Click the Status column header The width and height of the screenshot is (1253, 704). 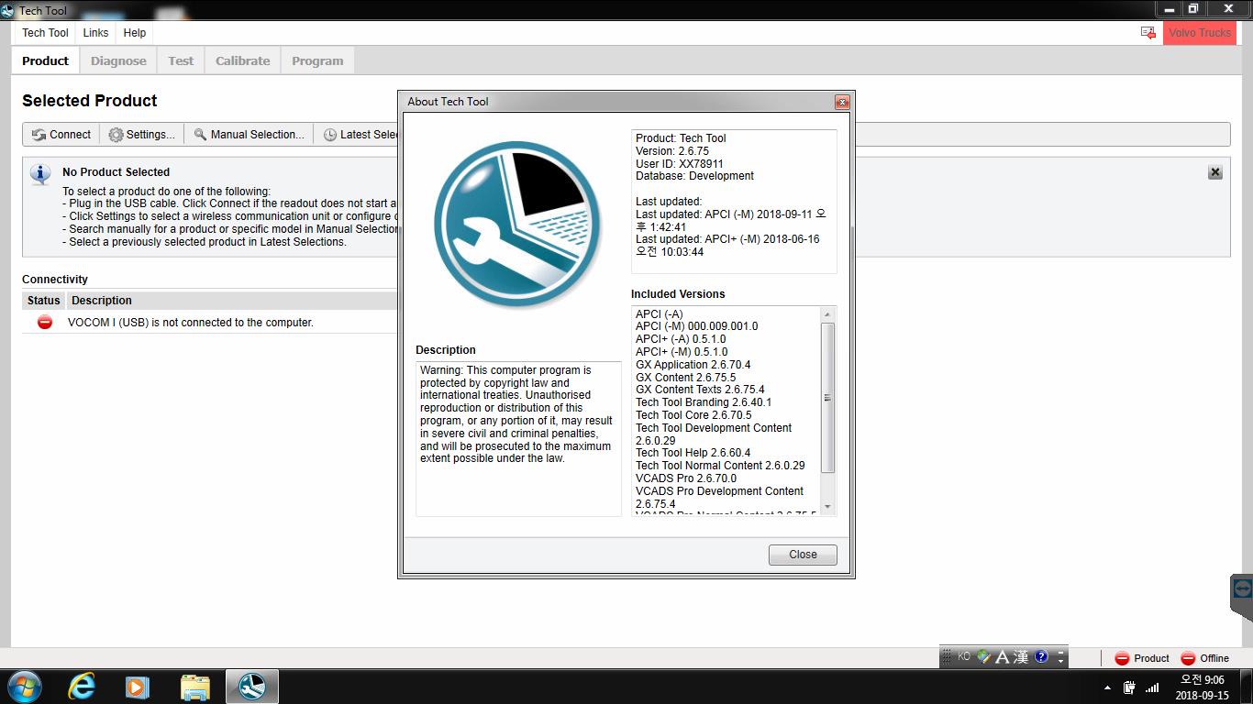point(43,301)
